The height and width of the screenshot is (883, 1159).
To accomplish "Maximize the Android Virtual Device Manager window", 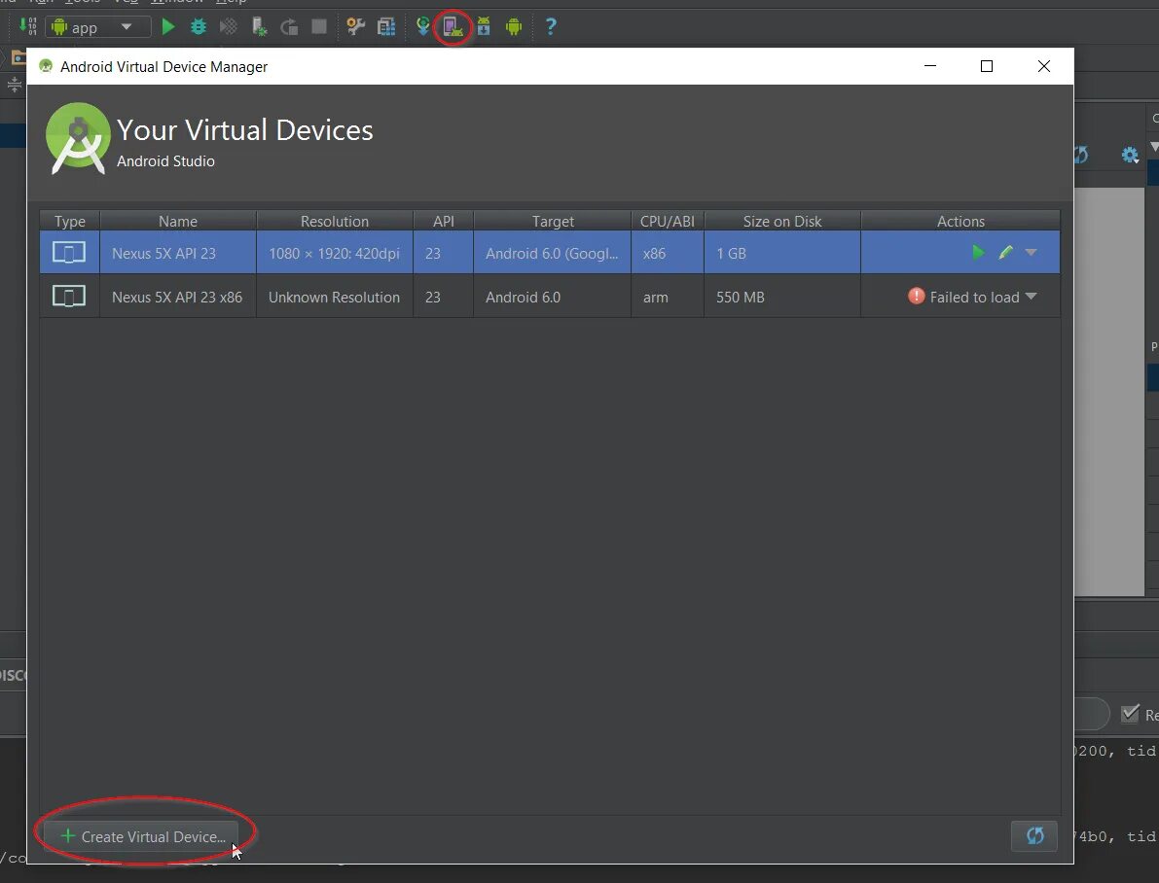I will click(986, 66).
